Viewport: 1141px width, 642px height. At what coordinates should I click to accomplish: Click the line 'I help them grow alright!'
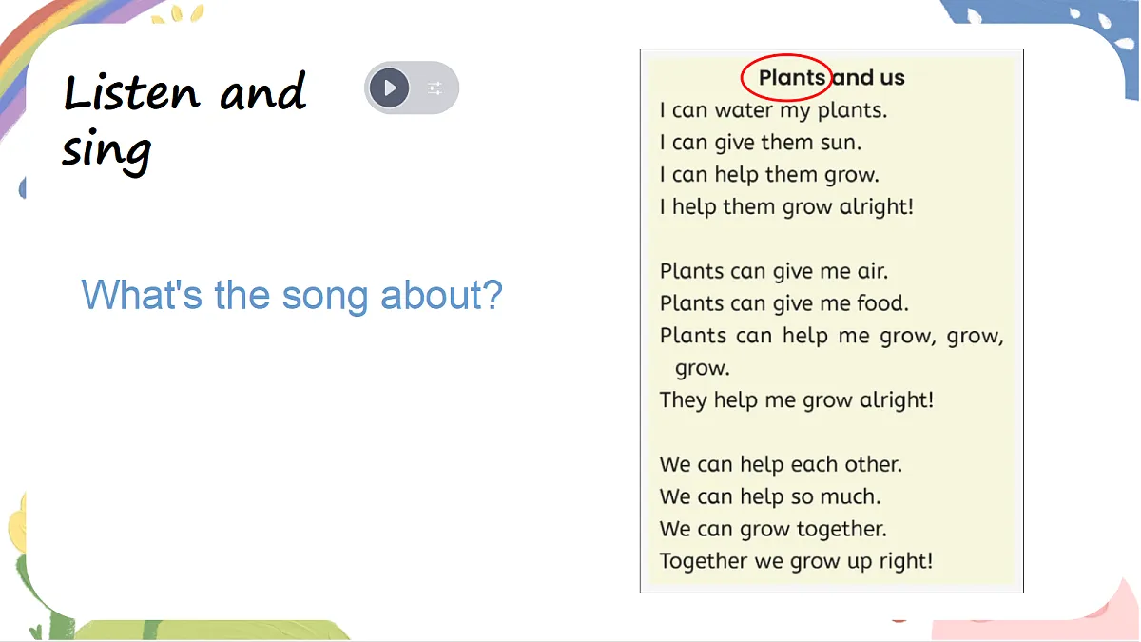[x=786, y=206]
